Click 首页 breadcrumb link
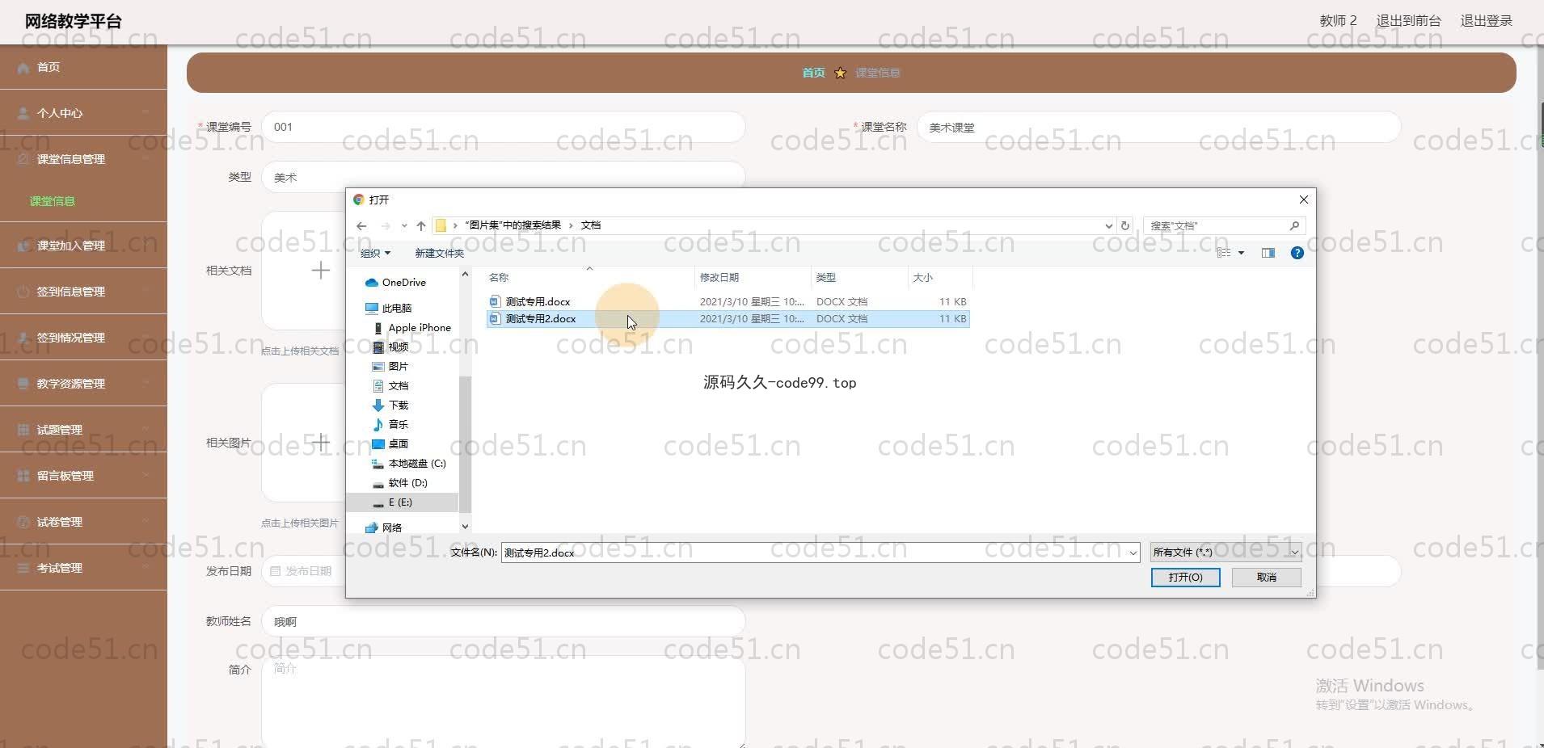 (813, 73)
